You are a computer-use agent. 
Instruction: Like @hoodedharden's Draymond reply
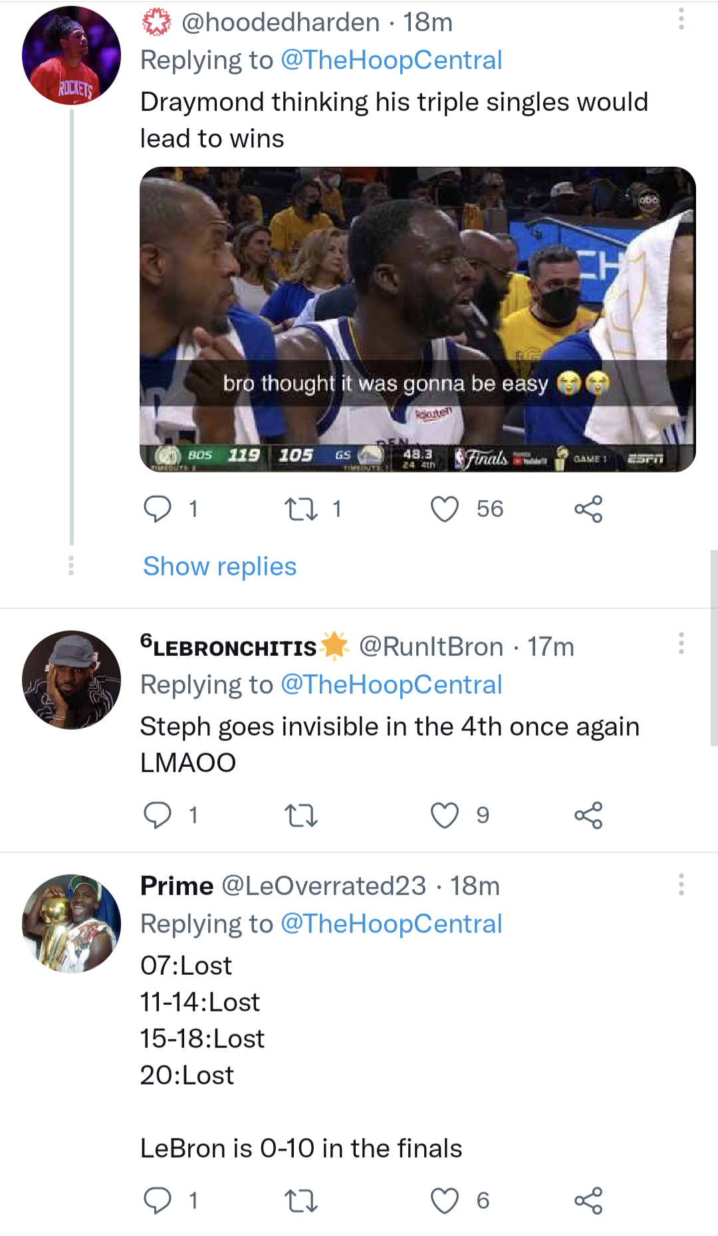(x=444, y=509)
